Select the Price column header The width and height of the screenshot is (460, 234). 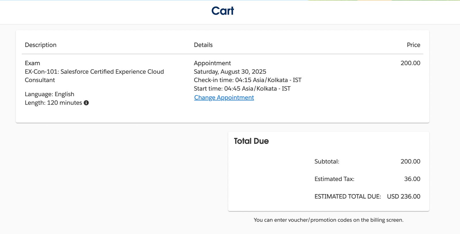[x=413, y=45]
